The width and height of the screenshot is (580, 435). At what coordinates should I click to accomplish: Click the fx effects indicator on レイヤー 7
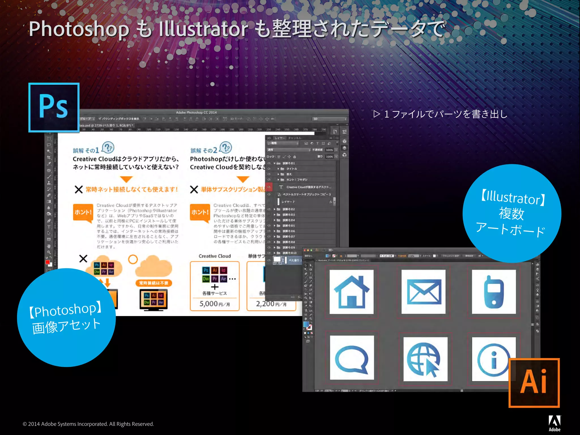tap(330, 202)
